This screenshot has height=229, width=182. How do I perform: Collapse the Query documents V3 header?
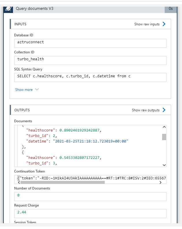[x=87, y=9]
